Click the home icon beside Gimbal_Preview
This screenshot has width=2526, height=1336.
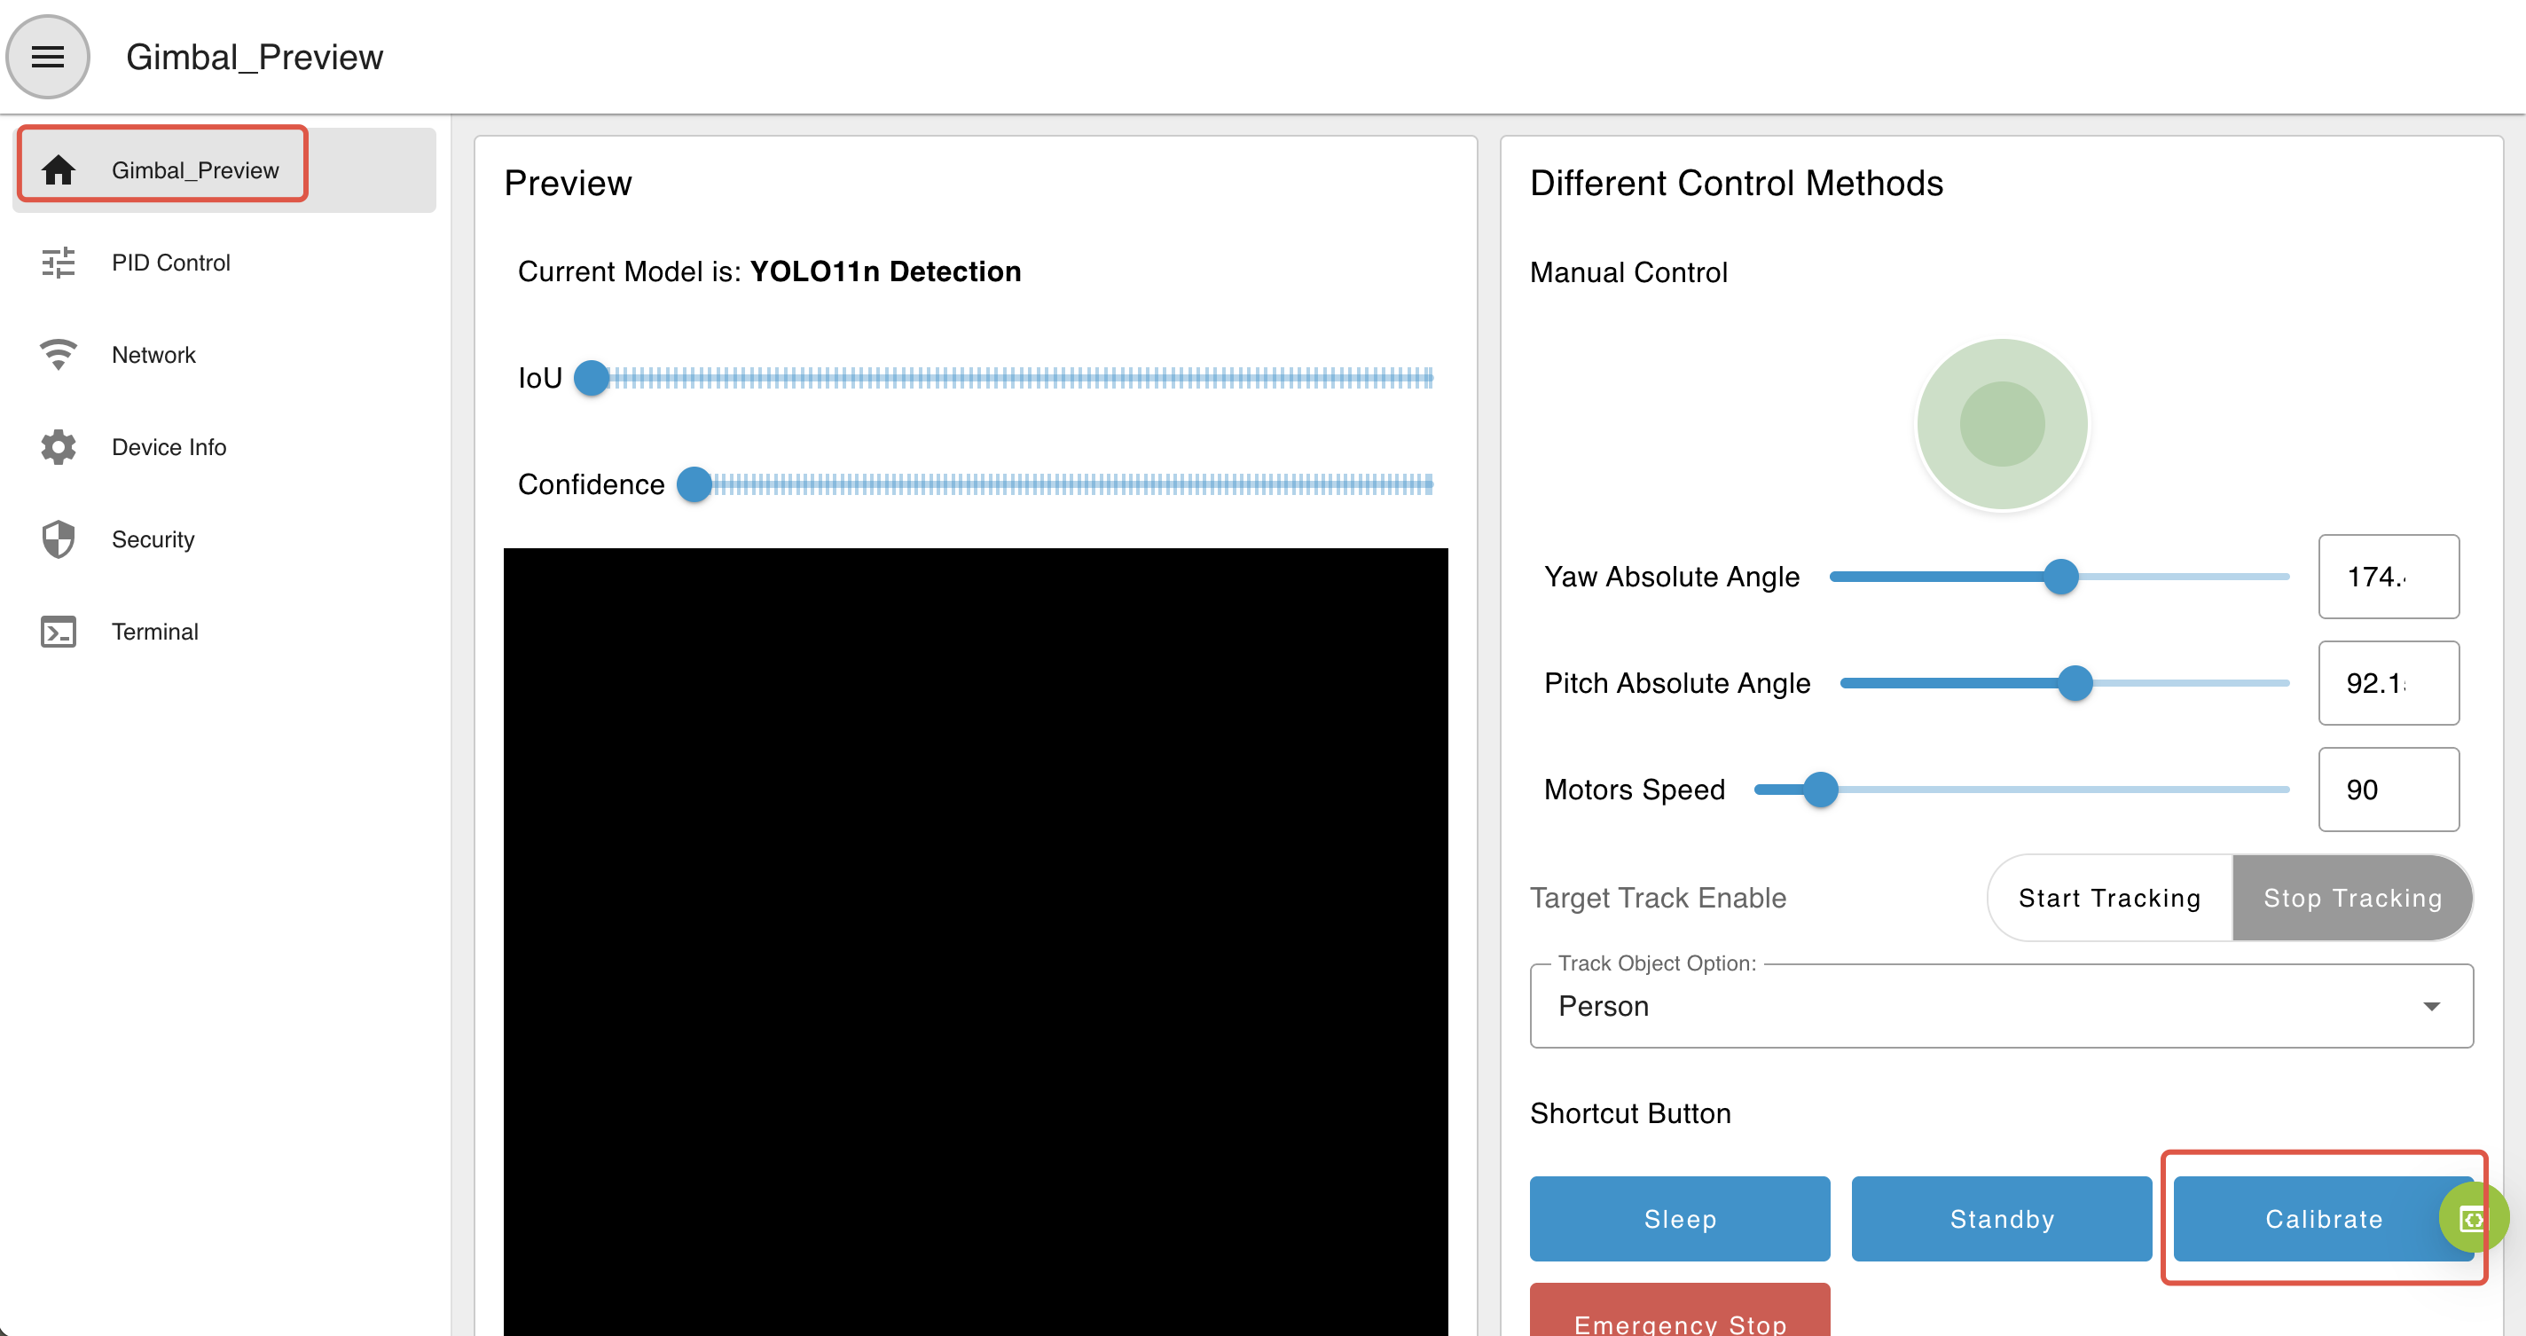pyautogui.click(x=58, y=169)
